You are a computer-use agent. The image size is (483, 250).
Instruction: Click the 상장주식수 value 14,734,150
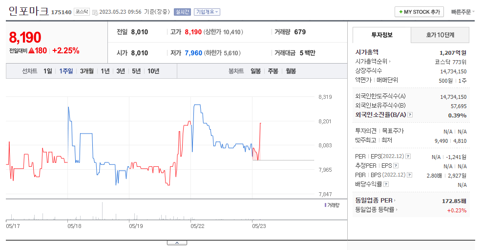click(453, 71)
